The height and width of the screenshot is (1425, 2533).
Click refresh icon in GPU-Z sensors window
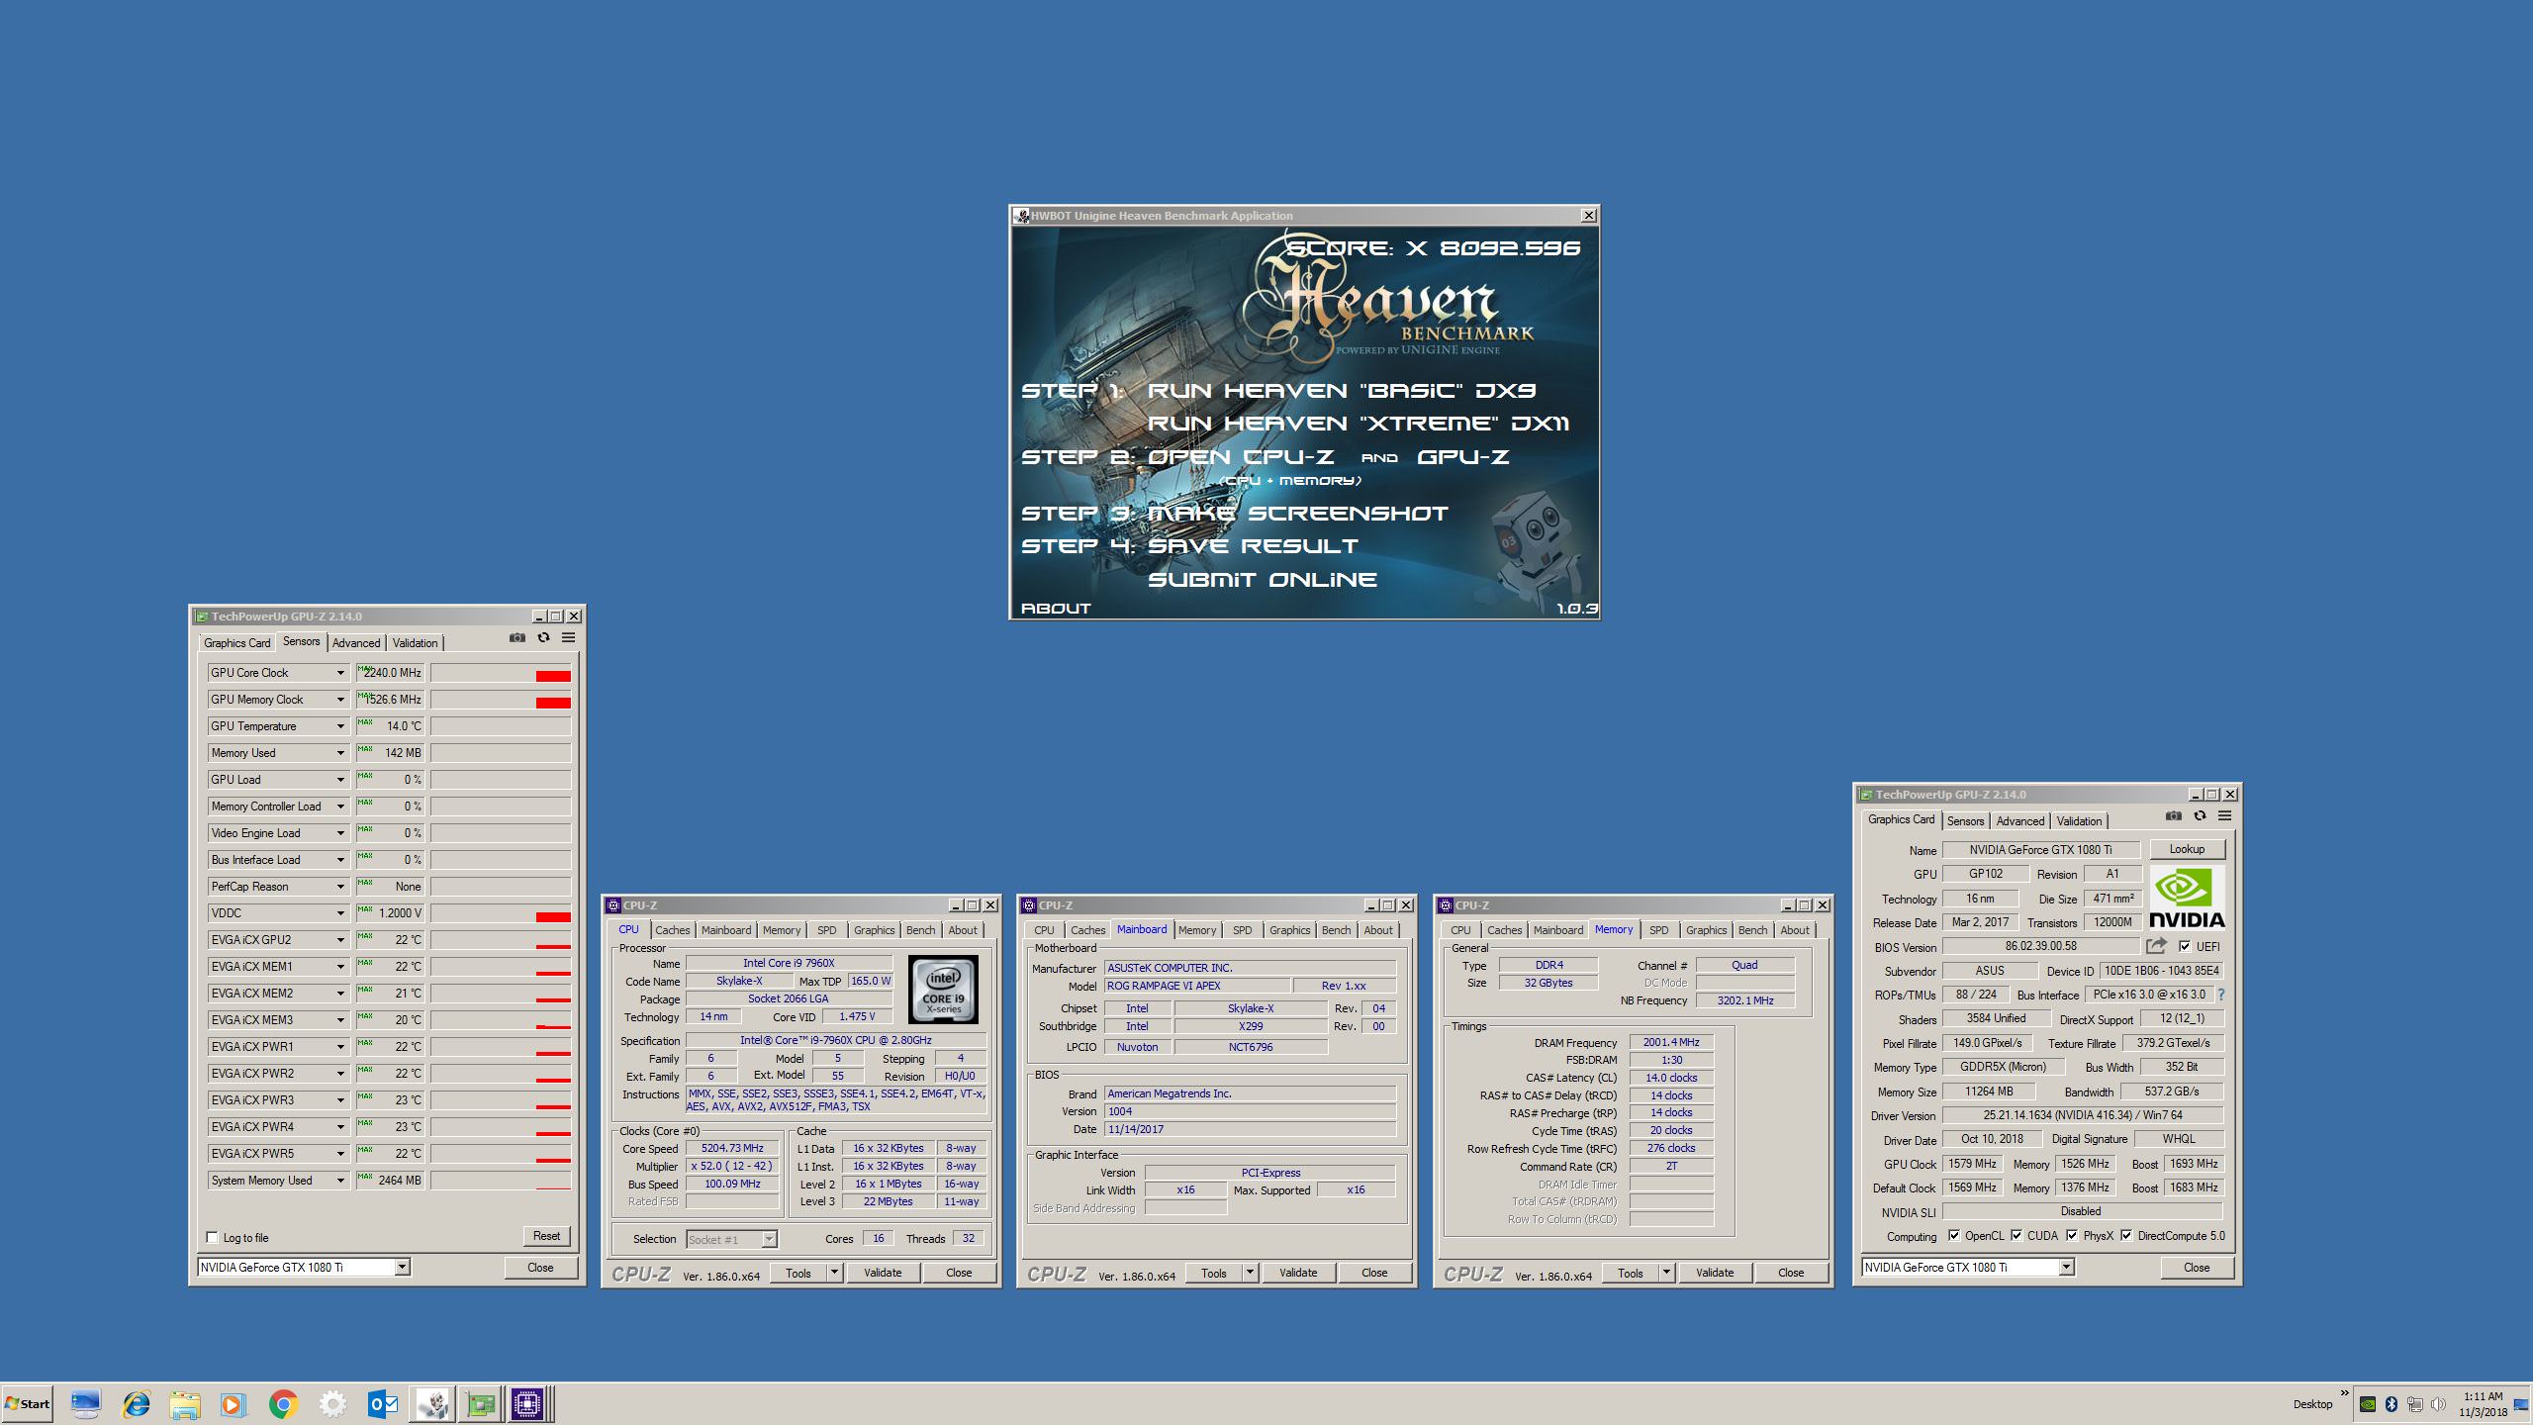click(543, 638)
